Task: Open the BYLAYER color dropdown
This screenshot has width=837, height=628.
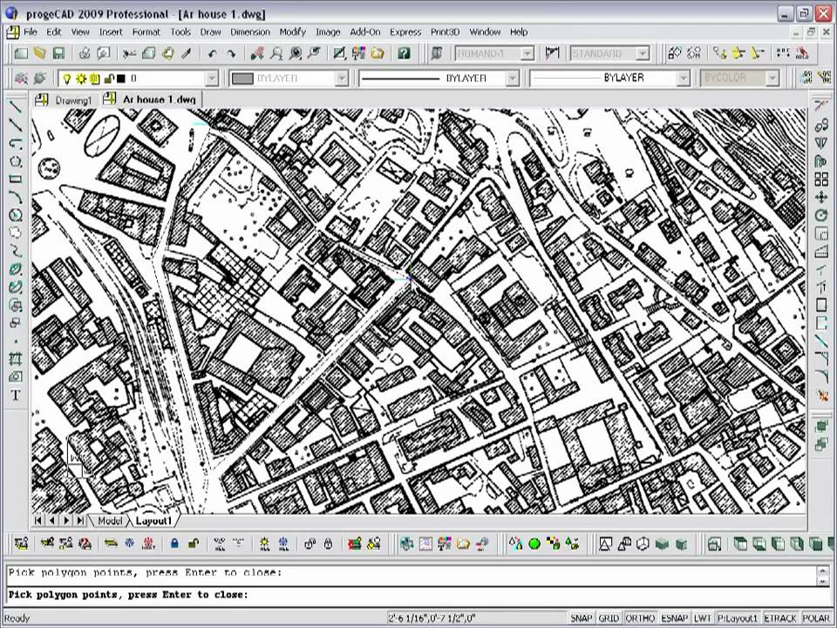Action: (x=342, y=78)
